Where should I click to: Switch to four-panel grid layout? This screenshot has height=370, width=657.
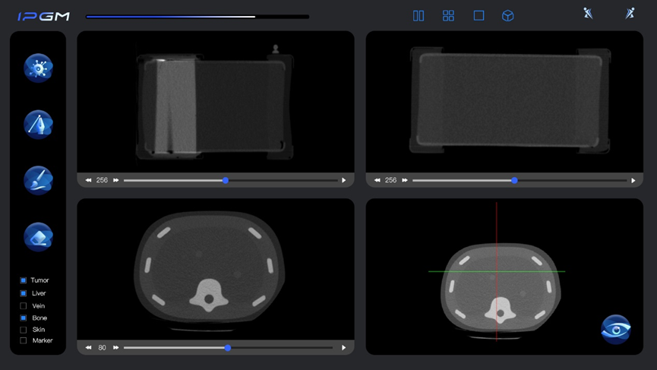pos(448,16)
